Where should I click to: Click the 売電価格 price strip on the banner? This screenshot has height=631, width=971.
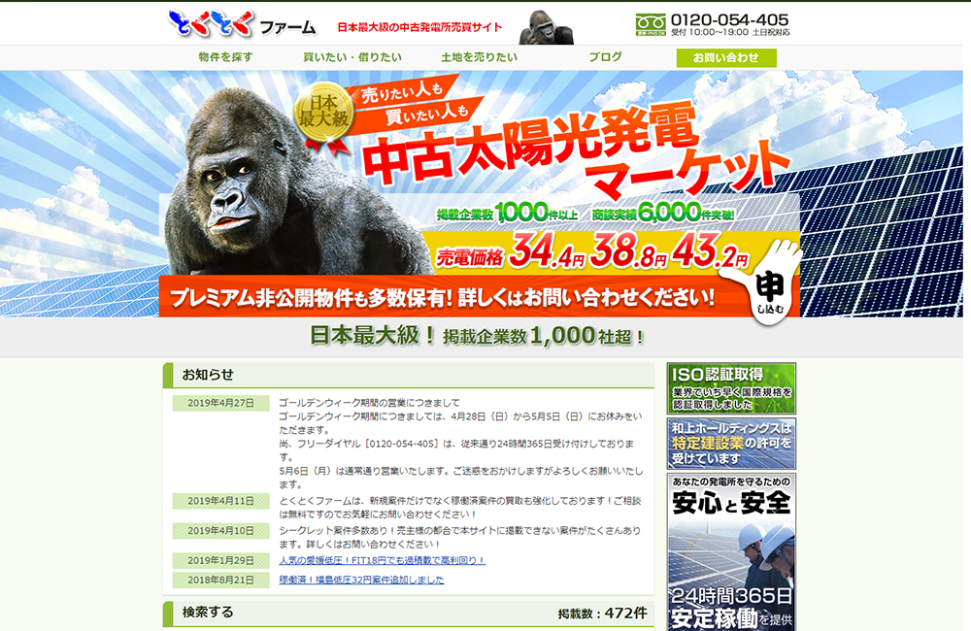pos(591,252)
